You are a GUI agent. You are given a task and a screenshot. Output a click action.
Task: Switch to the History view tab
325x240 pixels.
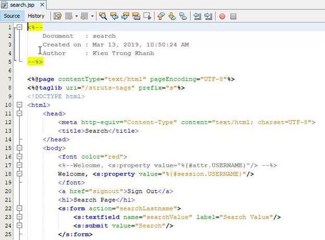tap(36, 16)
